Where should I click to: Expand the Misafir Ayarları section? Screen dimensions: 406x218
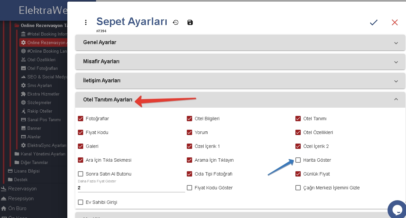point(240,62)
